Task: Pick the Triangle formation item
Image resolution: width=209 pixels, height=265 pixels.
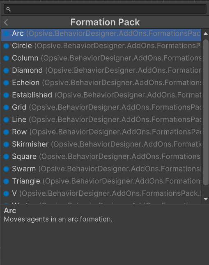Action: click(101, 181)
